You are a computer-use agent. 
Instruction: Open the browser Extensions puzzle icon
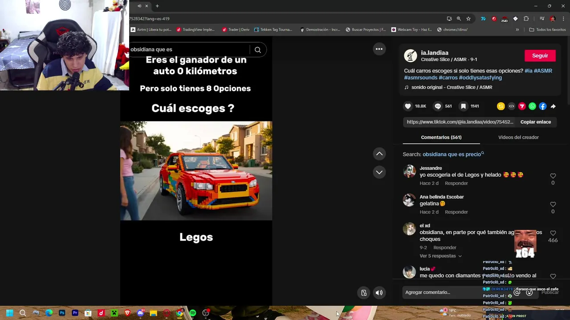tap(526, 19)
